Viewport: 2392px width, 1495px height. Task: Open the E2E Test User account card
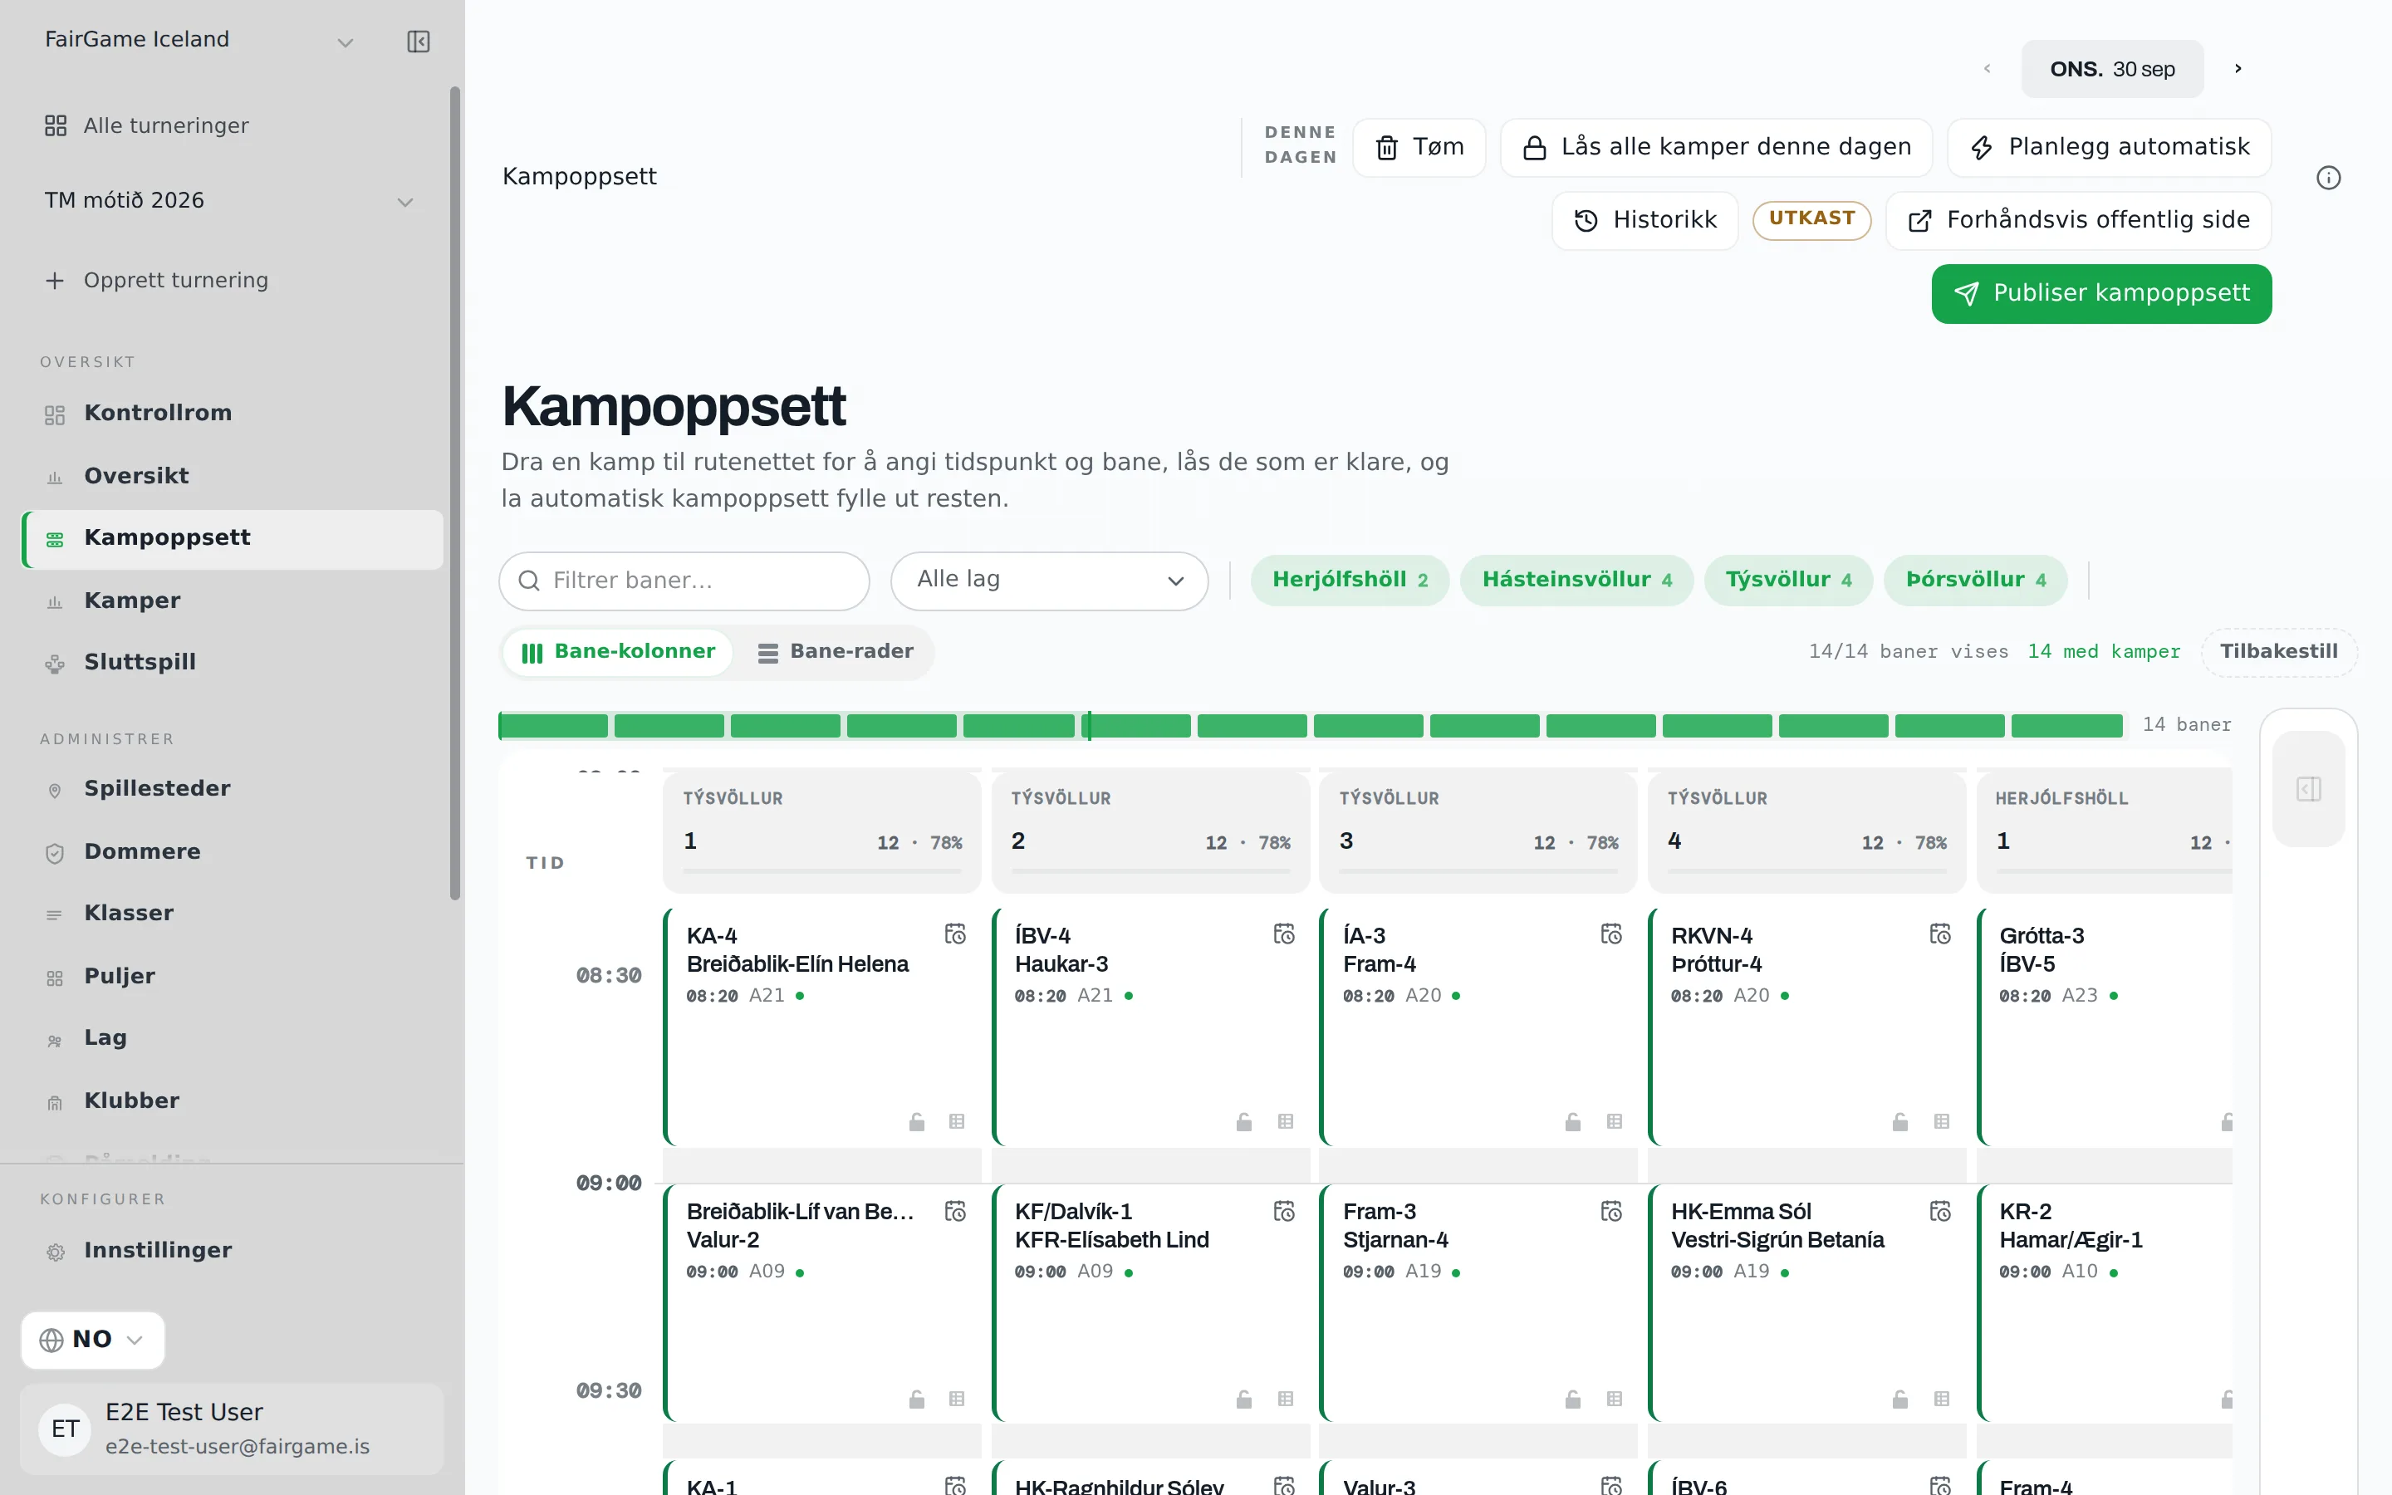233,1429
